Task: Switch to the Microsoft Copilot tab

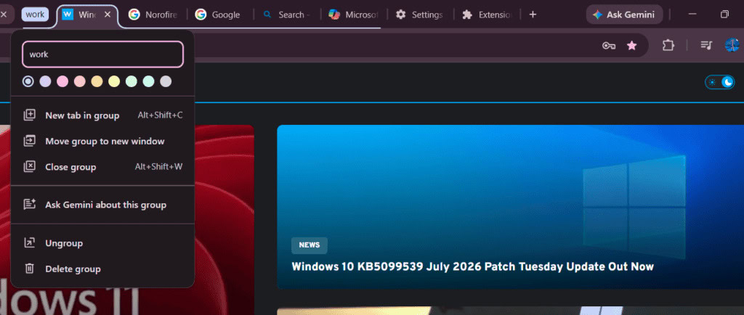Action: 353,15
